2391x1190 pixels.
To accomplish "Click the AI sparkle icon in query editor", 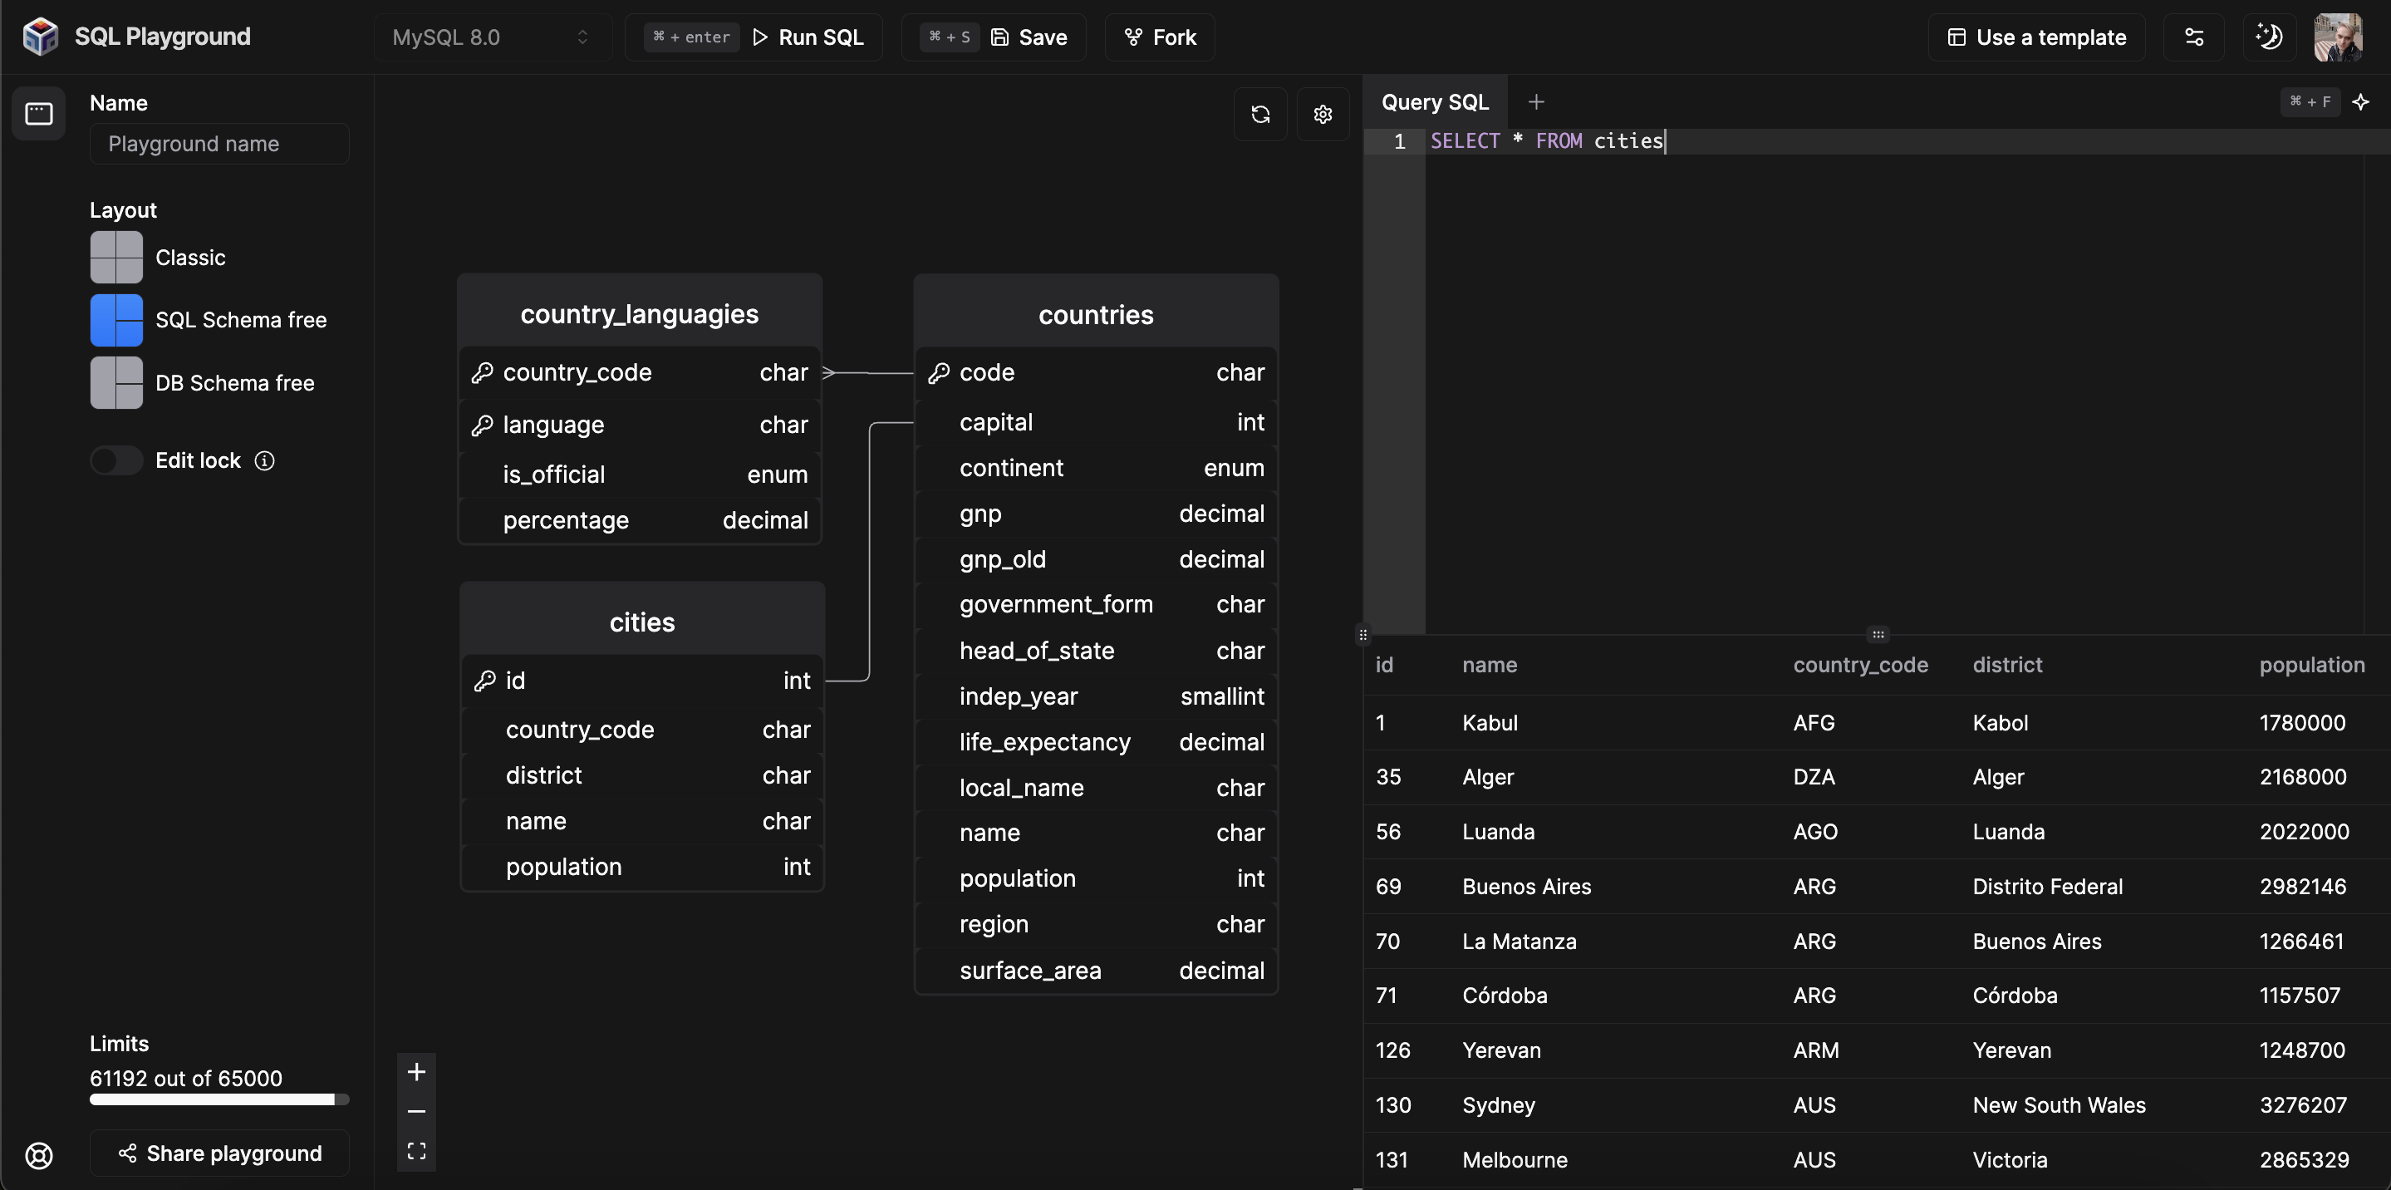I will [2361, 102].
